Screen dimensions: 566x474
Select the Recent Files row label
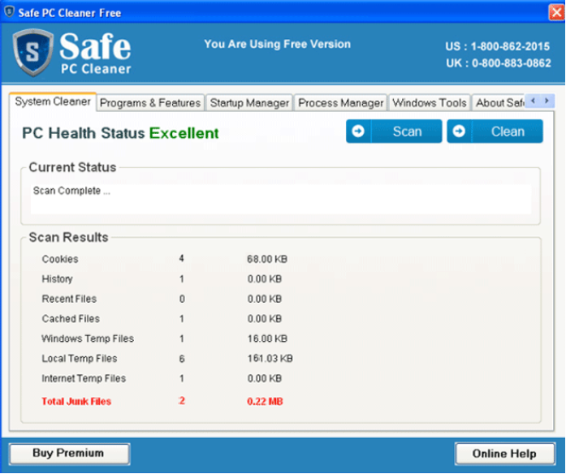69,299
